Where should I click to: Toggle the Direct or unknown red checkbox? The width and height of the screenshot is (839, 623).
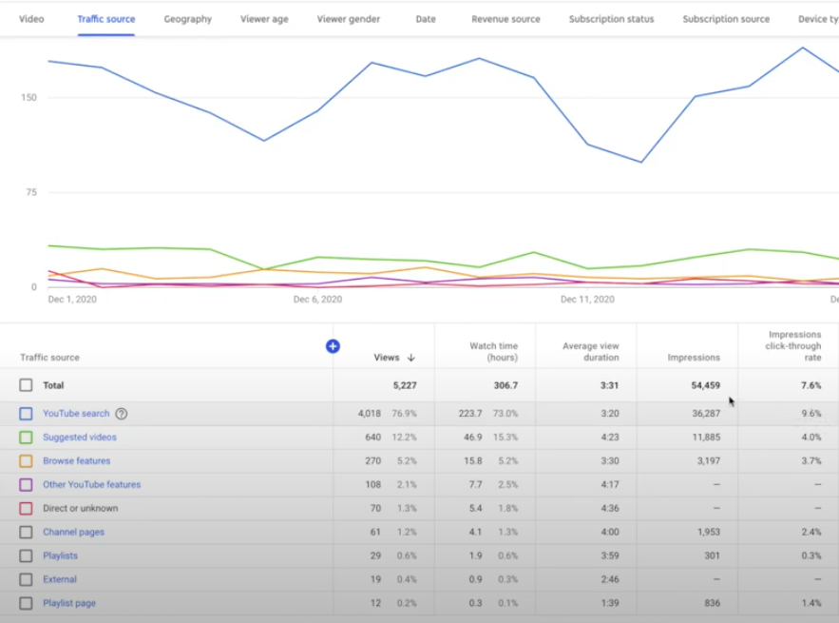coord(26,508)
